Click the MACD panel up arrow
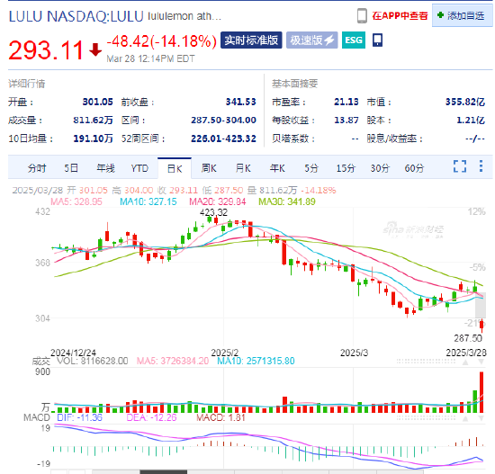495x474 pixels. [465, 419]
